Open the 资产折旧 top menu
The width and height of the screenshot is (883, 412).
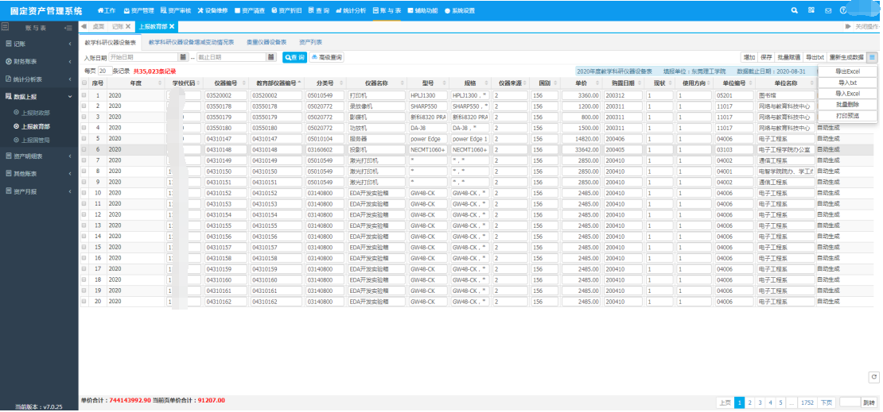point(286,10)
